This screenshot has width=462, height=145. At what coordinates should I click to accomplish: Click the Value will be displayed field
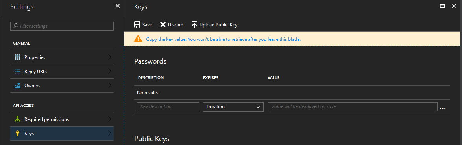pyautogui.click(x=352, y=107)
